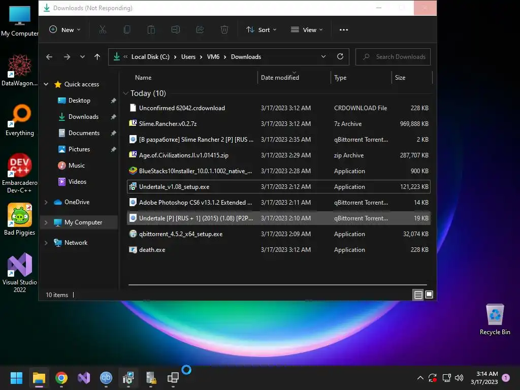This screenshot has height=390, width=520.
Task: Open the View dropdown menu
Action: 307,30
